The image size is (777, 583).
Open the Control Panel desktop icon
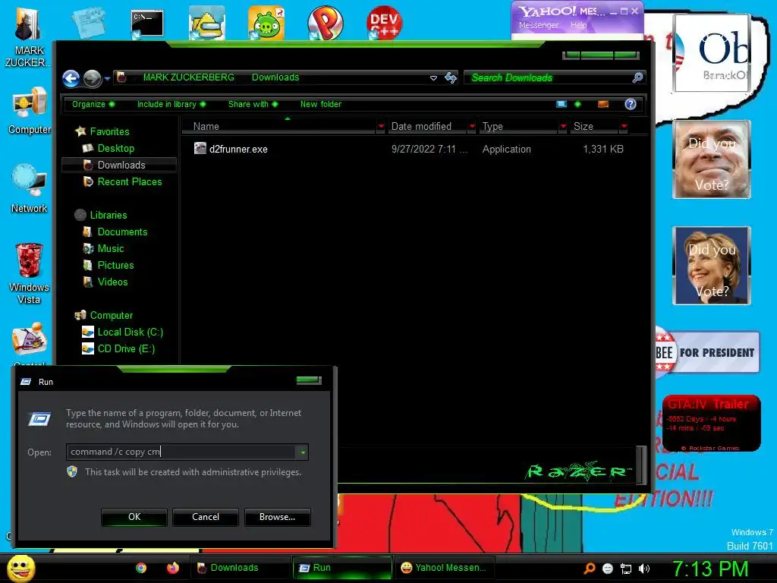pos(30,344)
